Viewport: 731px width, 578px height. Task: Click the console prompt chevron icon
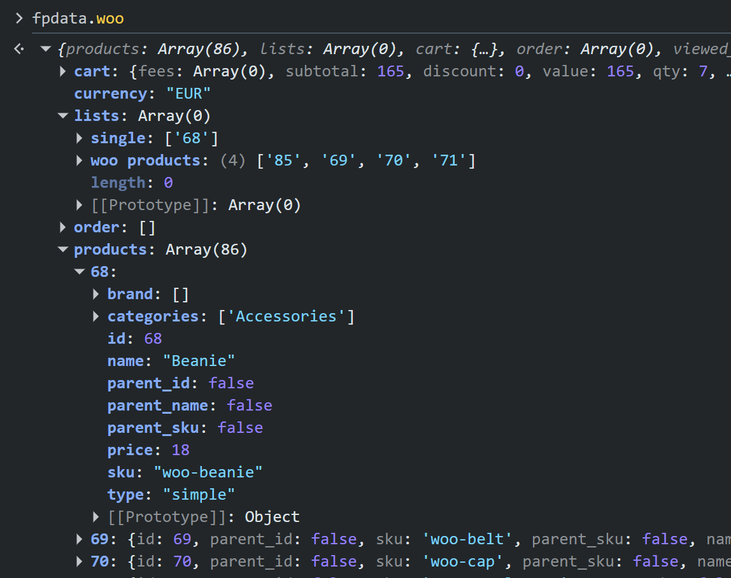(18, 18)
